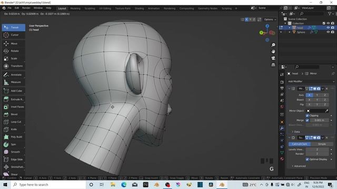The height and width of the screenshot is (189, 337).
Task: Toggle Mirror Axis Y button
Action: [317, 95]
